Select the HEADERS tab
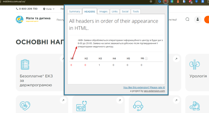The image size is (209, 113). pyautogui.click(x=90, y=11)
